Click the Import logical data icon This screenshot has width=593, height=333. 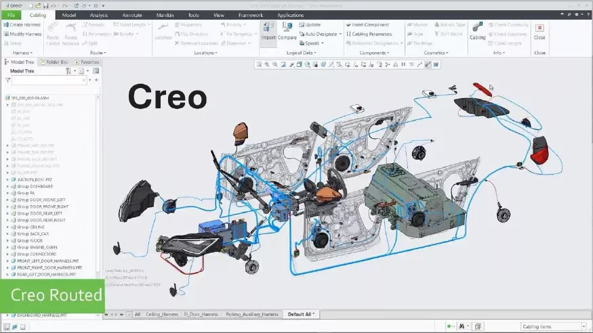coord(268,27)
